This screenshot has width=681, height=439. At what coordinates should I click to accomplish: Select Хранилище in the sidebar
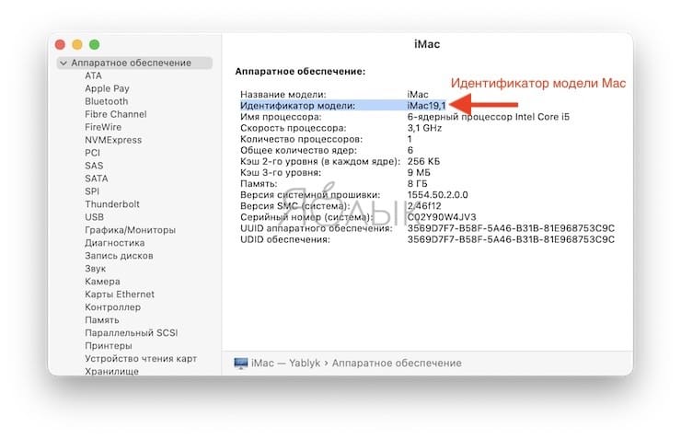point(111,371)
